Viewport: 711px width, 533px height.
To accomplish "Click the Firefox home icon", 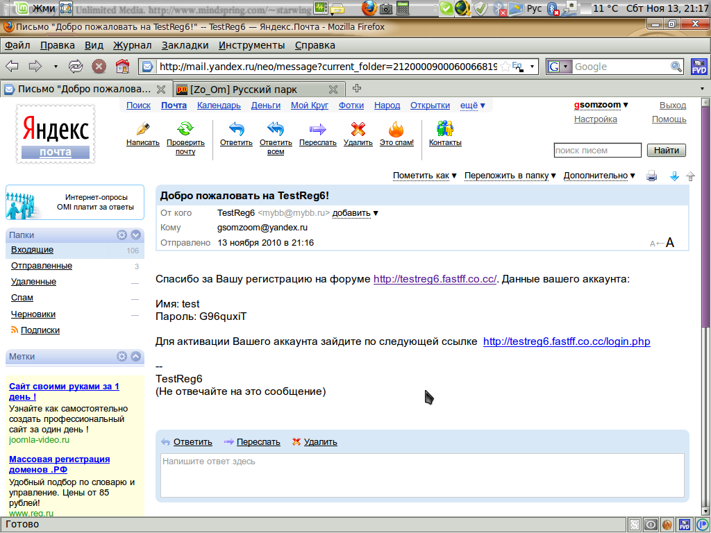I will point(122,66).
